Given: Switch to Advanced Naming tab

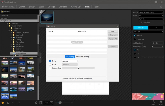Looking at the screenshot, I should [82, 57].
